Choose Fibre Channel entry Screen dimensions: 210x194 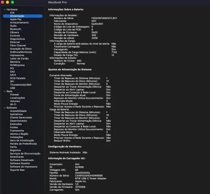tap(18, 45)
